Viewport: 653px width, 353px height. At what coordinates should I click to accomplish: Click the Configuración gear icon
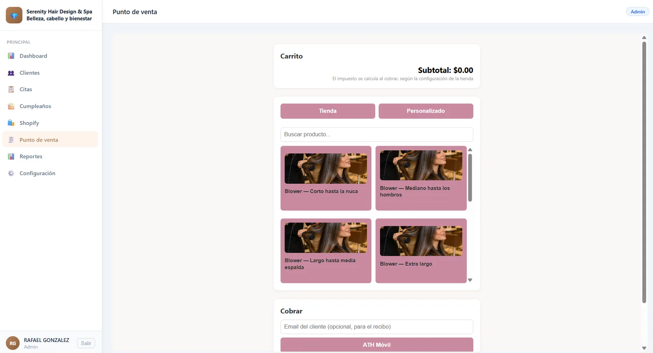pos(11,173)
